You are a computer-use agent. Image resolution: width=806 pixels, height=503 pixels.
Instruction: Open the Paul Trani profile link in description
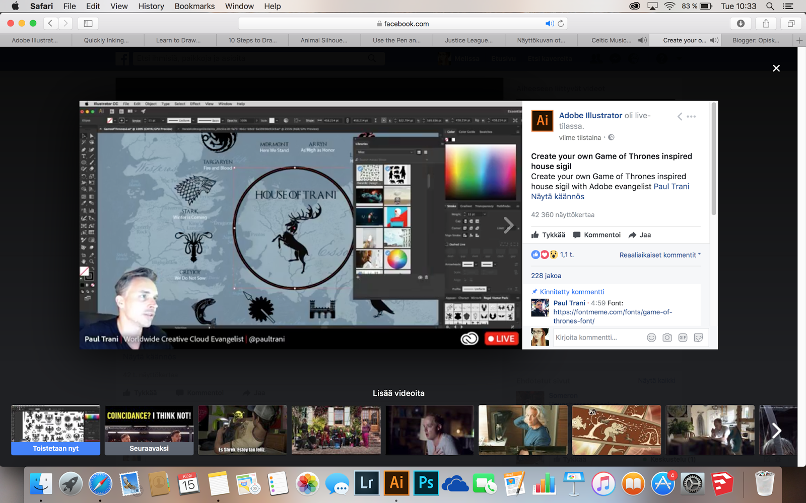pyautogui.click(x=671, y=187)
